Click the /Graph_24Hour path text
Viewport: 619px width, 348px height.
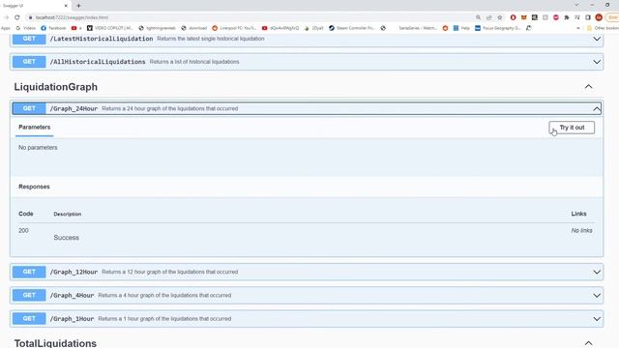point(74,108)
